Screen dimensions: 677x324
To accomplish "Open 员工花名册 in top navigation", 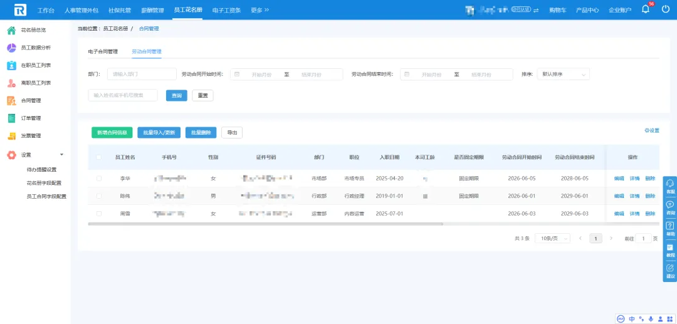I will click(x=188, y=10).
